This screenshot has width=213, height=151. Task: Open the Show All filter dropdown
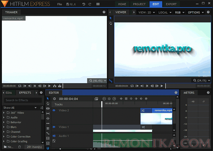tap(20, 108)
